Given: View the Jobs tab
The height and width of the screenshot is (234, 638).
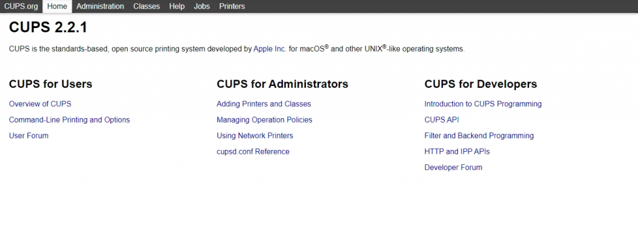Looking at the screenshot, I should (x=202, y=6).
